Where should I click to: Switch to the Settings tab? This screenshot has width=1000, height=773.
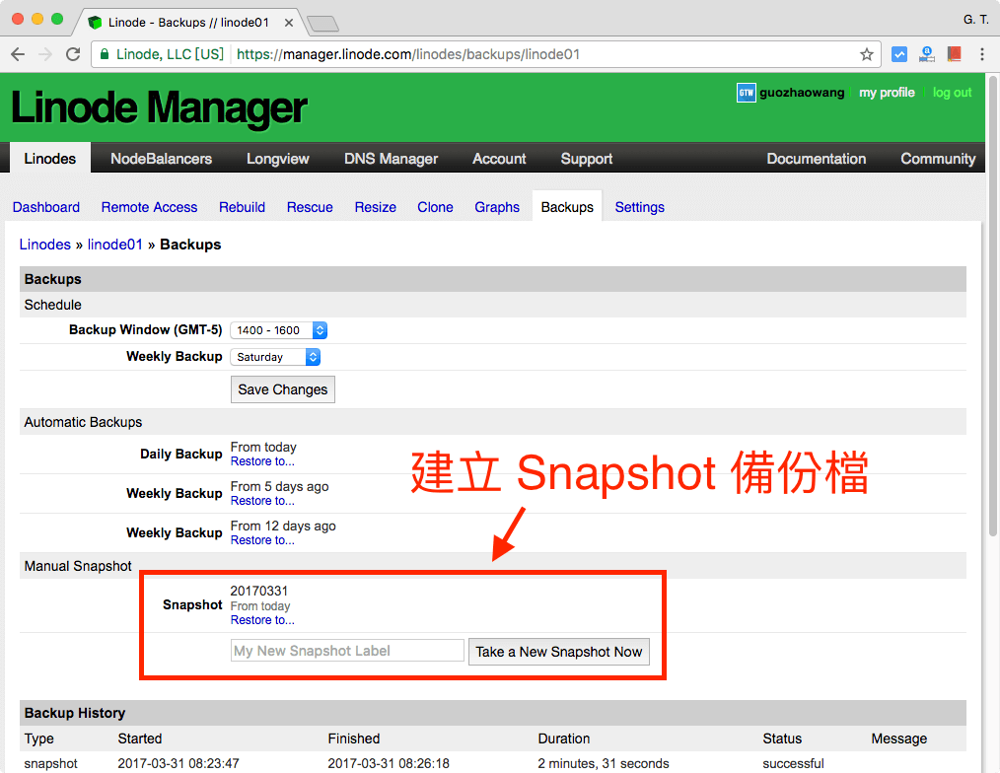point(639,207)
